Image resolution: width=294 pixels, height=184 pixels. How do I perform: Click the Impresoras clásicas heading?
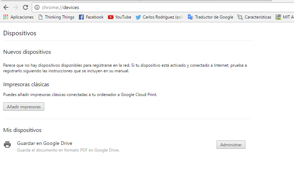(26, 84)
